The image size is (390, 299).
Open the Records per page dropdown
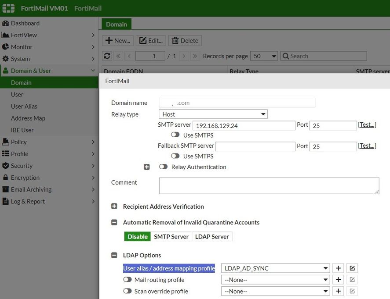click(x=264, y=56)
